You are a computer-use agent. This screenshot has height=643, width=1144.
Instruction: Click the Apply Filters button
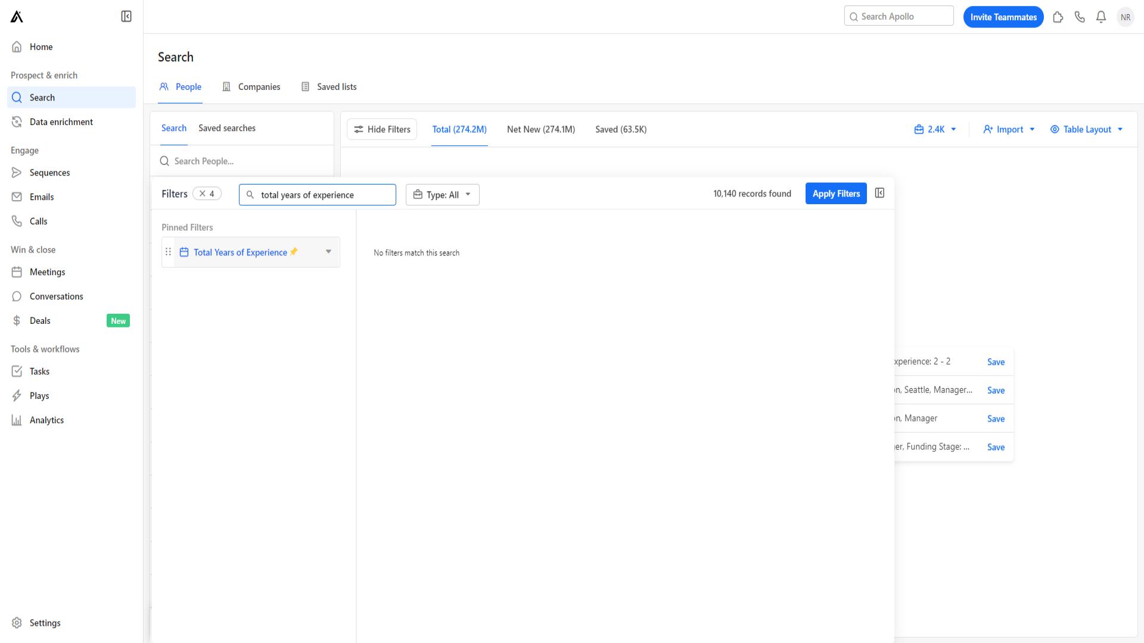pyautogui.click(x=835, y=193)
